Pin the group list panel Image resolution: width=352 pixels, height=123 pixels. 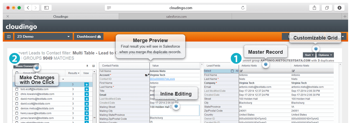pos(87,66)
